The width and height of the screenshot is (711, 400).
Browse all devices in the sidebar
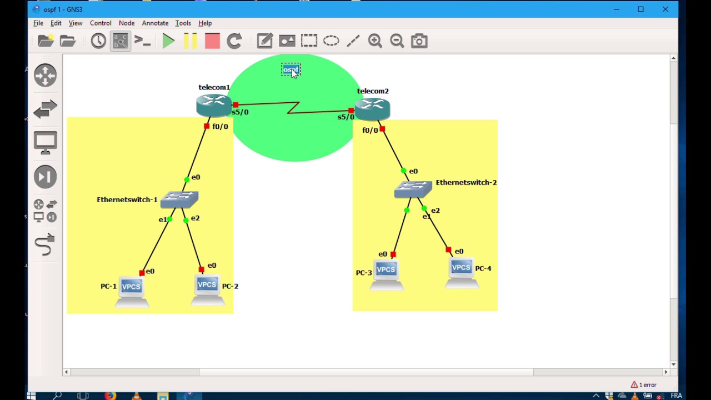(45, 211)
